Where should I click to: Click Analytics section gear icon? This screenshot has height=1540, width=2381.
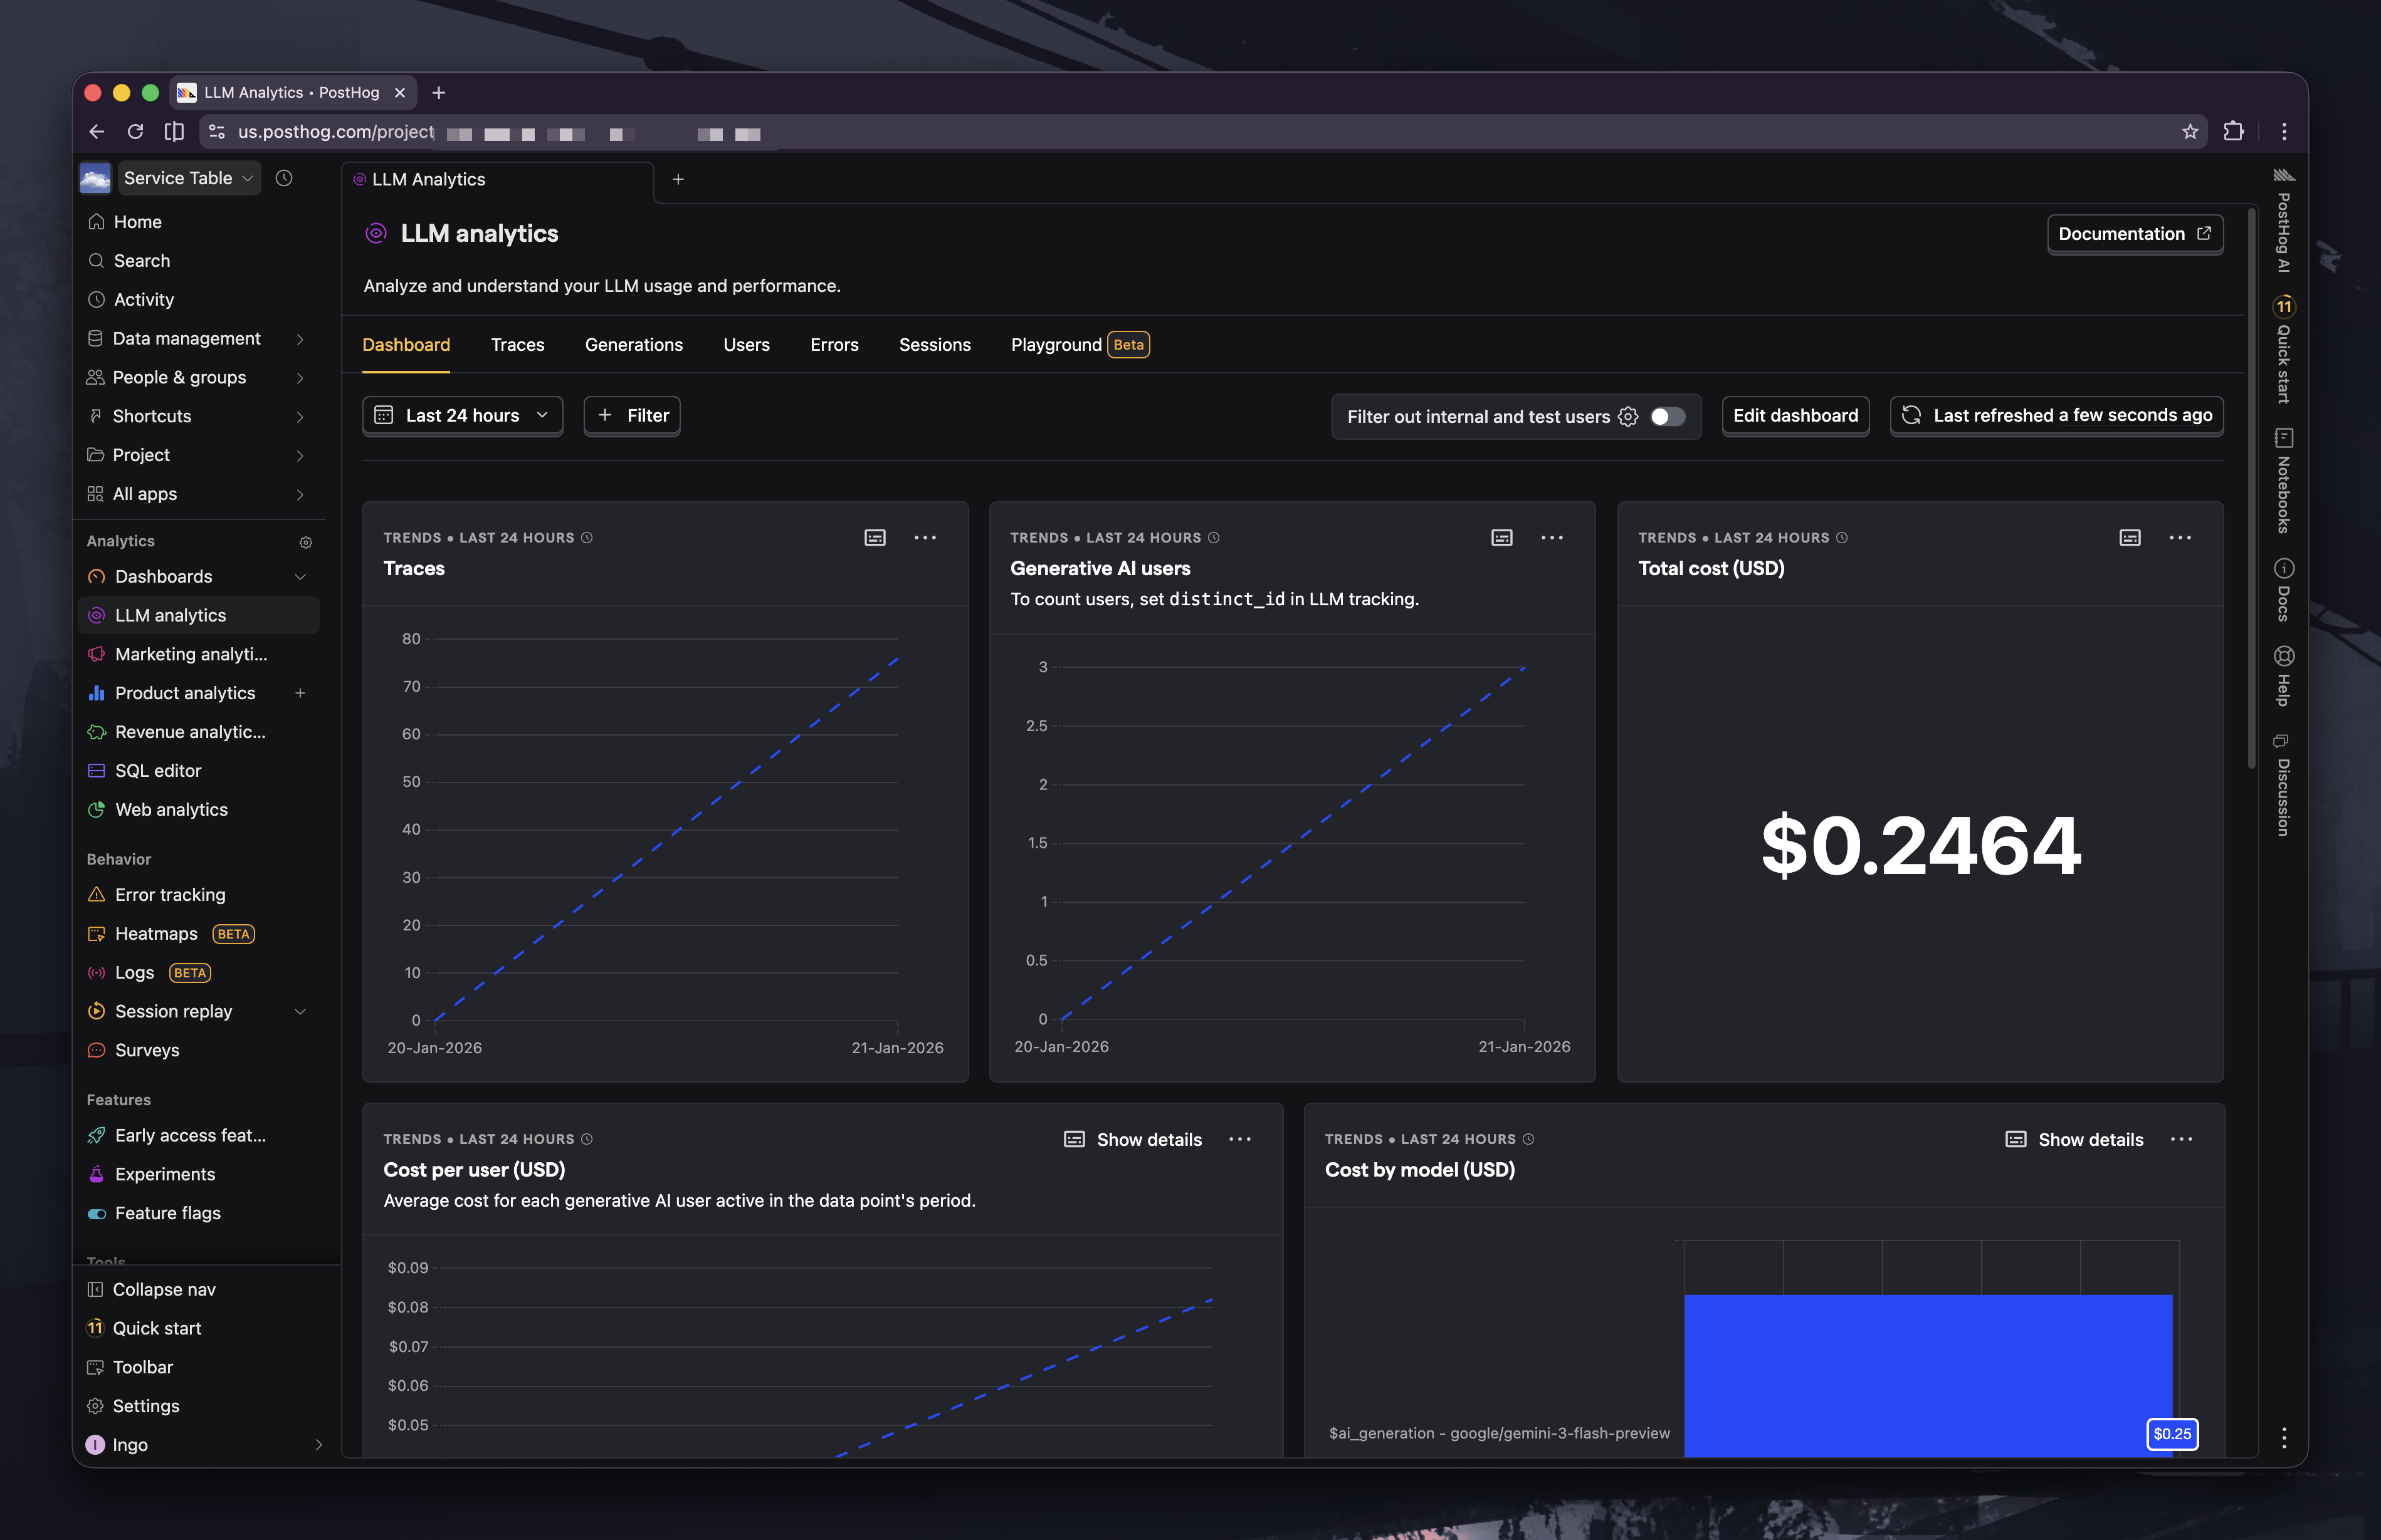click(305, 542)
